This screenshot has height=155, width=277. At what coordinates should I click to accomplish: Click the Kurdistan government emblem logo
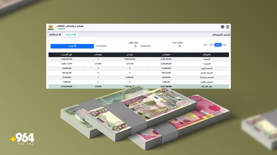point(51,27)
